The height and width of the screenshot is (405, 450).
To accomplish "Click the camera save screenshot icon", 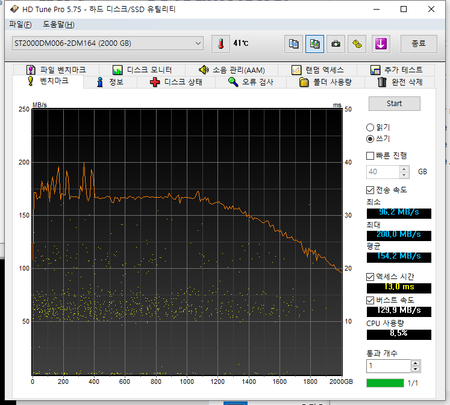I will click(336, 44).
